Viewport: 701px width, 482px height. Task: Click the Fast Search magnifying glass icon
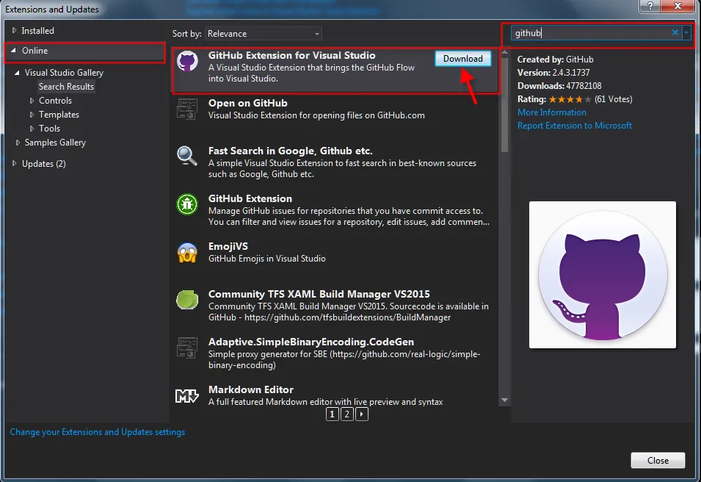click(187, 157)
